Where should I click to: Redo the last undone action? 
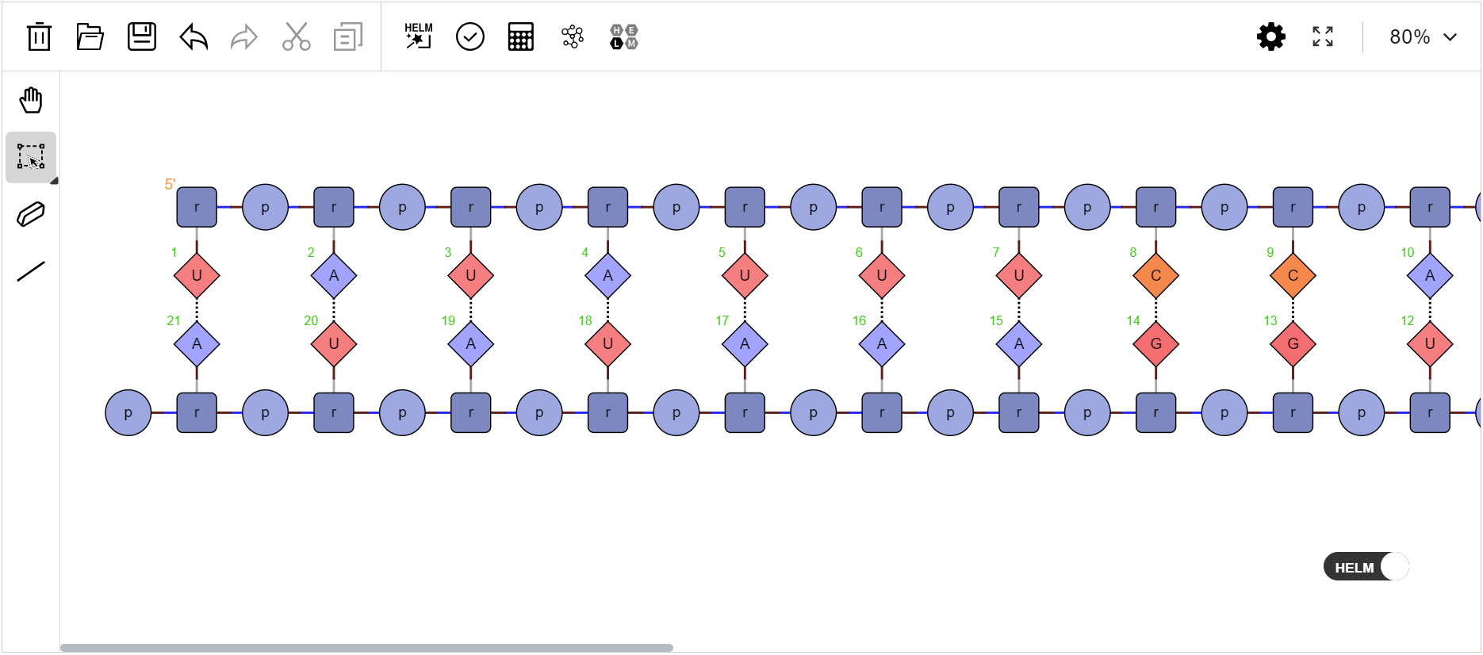(x=244, y=36)
